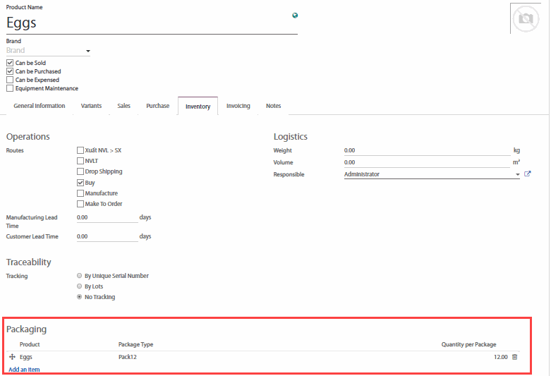Switch to the General Information tab
The image size is (551, 376).
[40, 106]
